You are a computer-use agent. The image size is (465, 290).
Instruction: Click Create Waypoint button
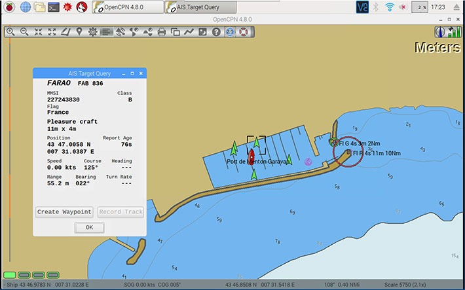[64, 212]
